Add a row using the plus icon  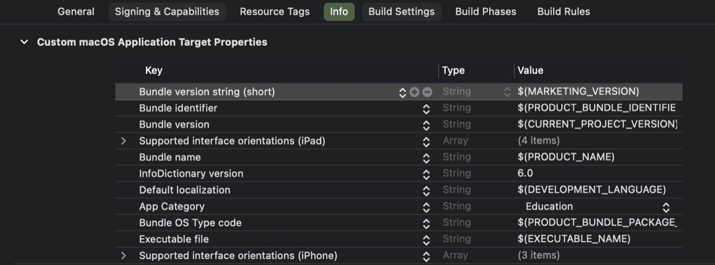pyautogui.click(x=415, y=92)
